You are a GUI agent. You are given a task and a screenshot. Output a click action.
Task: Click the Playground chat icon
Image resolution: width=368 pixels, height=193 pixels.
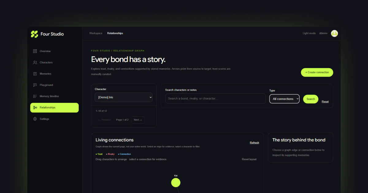point(35,85)
